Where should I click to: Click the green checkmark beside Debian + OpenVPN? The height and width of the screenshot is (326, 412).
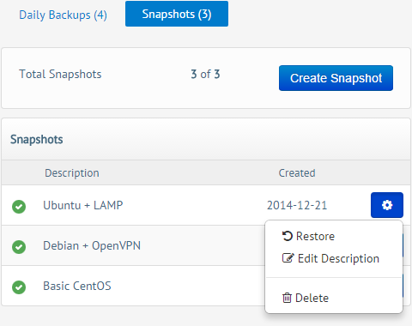coord(19,246)
